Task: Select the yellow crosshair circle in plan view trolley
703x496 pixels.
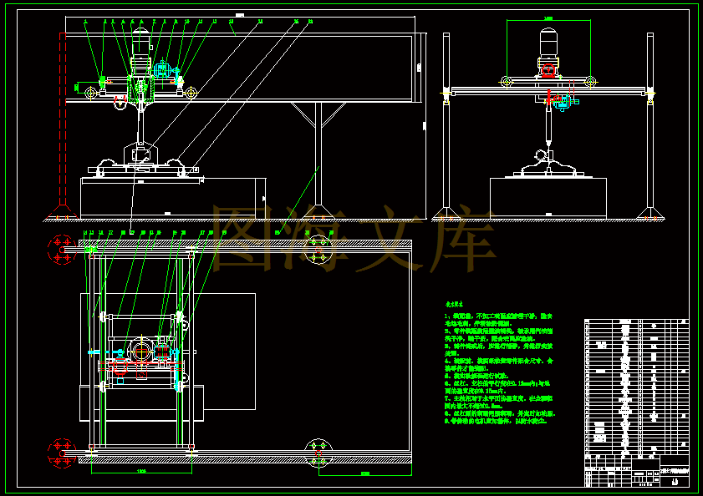Action: click(x=141, y=352)
